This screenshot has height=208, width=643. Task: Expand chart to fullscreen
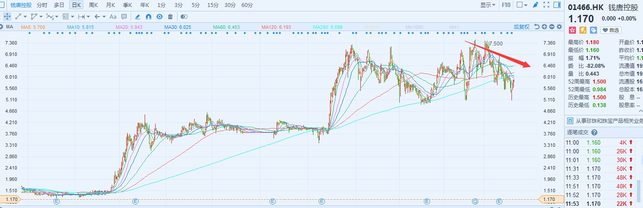[x=546, y=5]
